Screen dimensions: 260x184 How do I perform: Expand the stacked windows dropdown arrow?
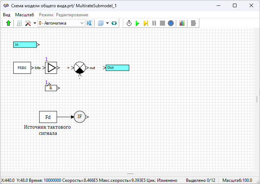[x=107, y=23]
